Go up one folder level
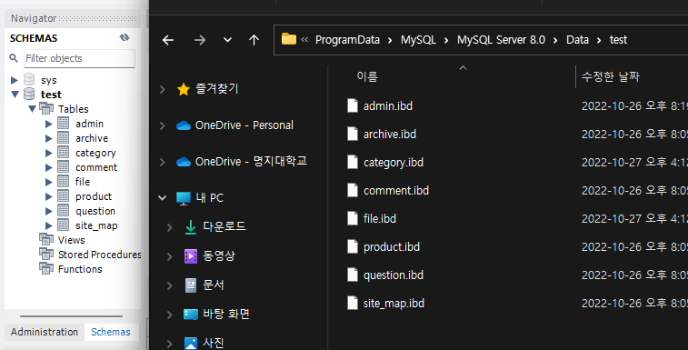The width and height of the screenshot is (688, 350). (254, 40)
